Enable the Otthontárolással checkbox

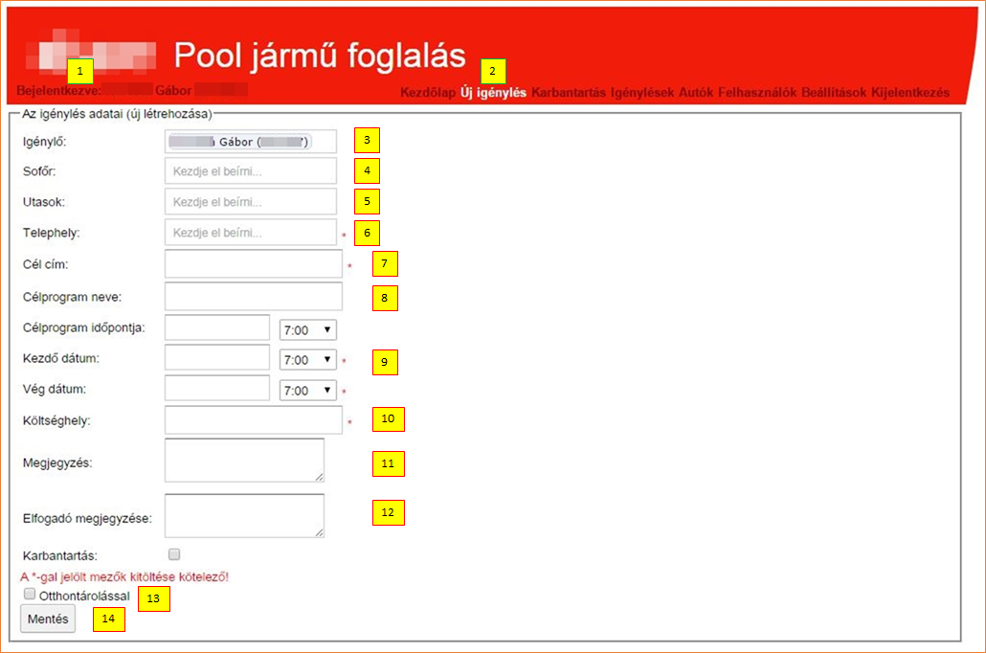(x=30, y=595)
